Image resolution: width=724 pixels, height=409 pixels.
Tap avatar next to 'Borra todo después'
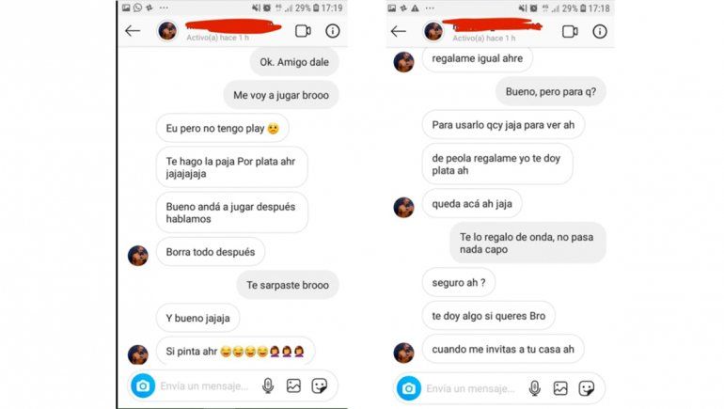[x=138, y=256]
